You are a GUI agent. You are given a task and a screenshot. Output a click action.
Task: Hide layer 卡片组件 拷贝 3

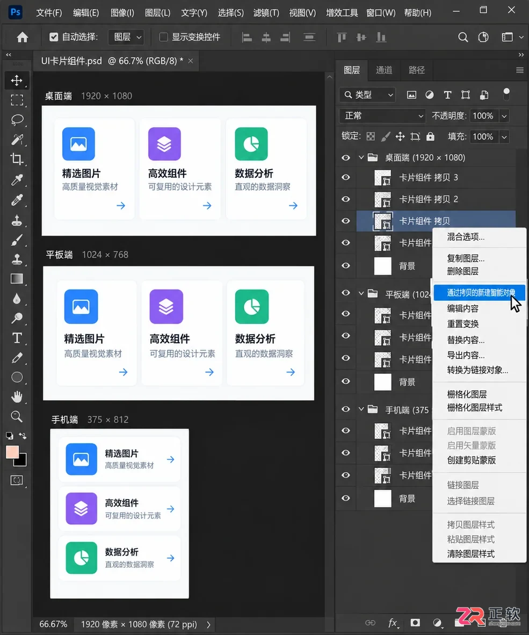[346, 177]
